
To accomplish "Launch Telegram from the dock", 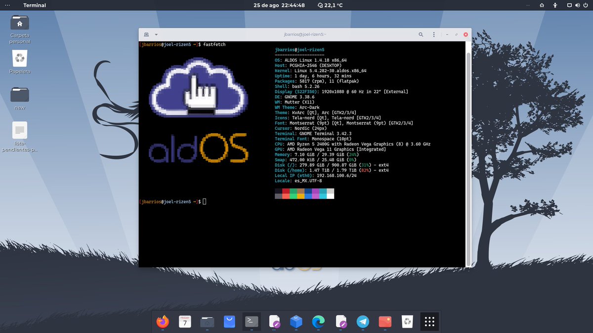I will pyautogui.click(x=363, y=322).
